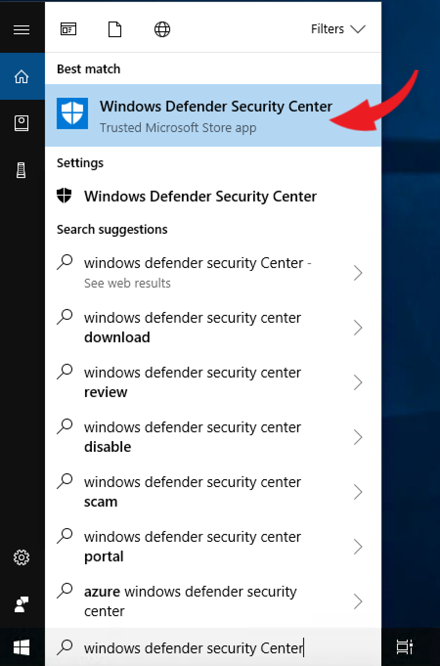Open the notebook icon in sidebar
The width and height of the screenshot is (440, 666).
(22, 123)
